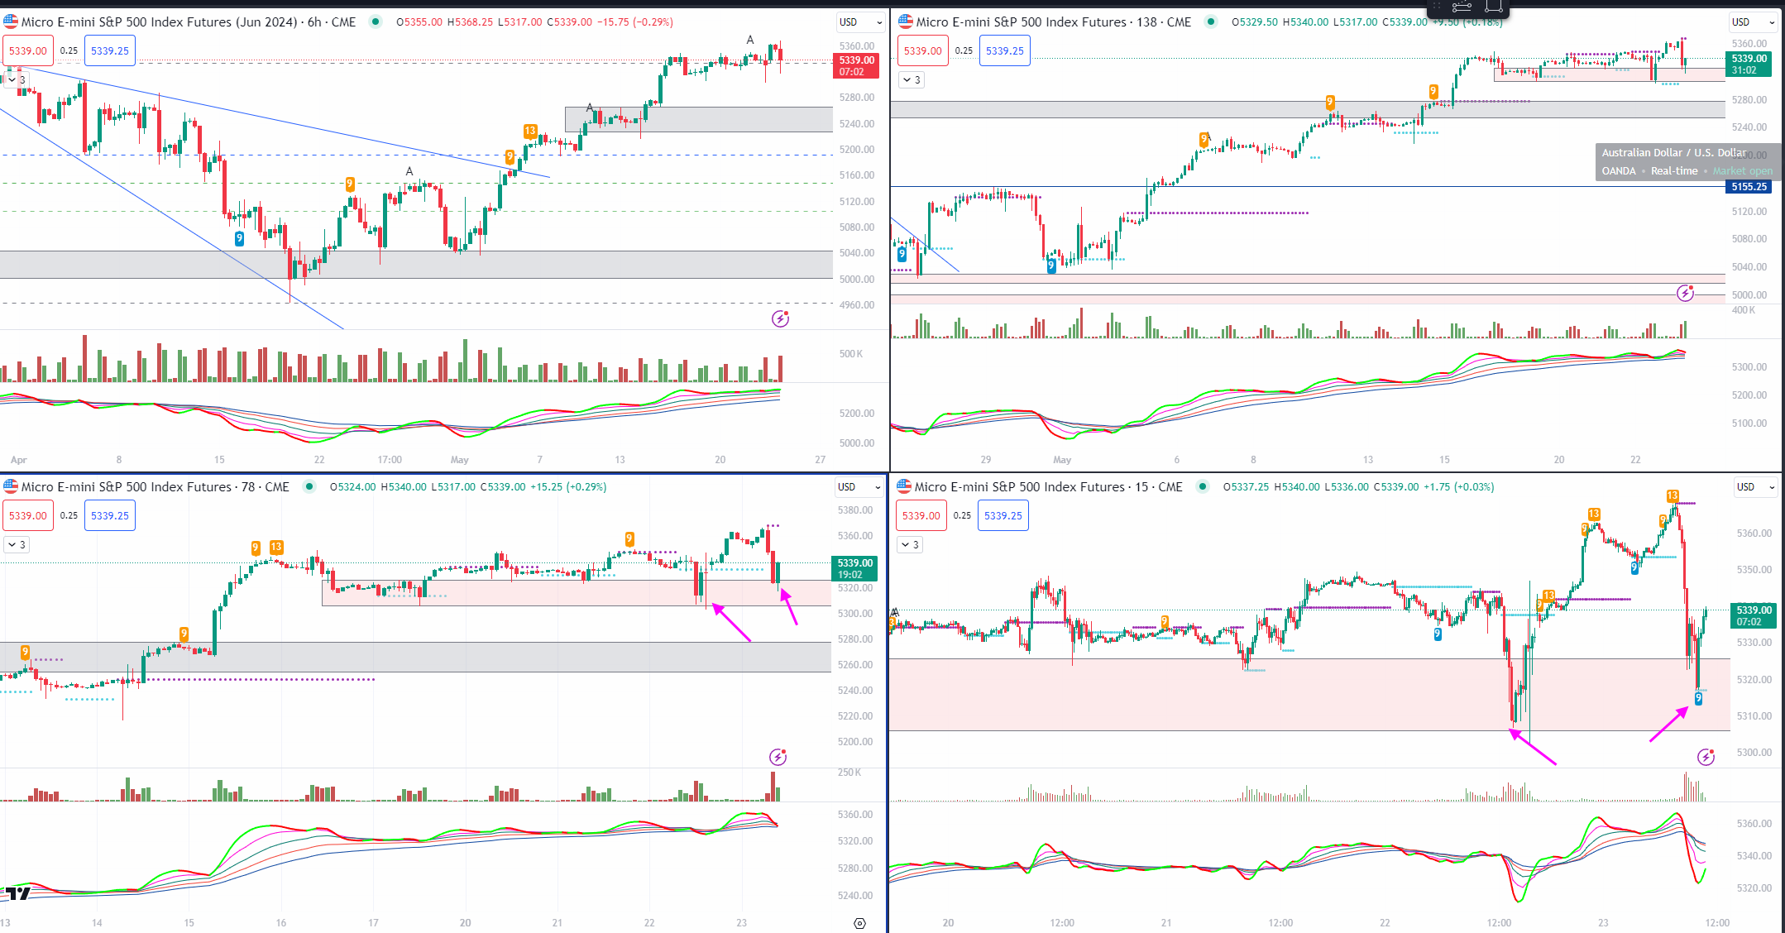Screen dimensions: 1785x933
Task: Toggle the green market status dot in the 15 chart
Action: tap(1203, 486)
